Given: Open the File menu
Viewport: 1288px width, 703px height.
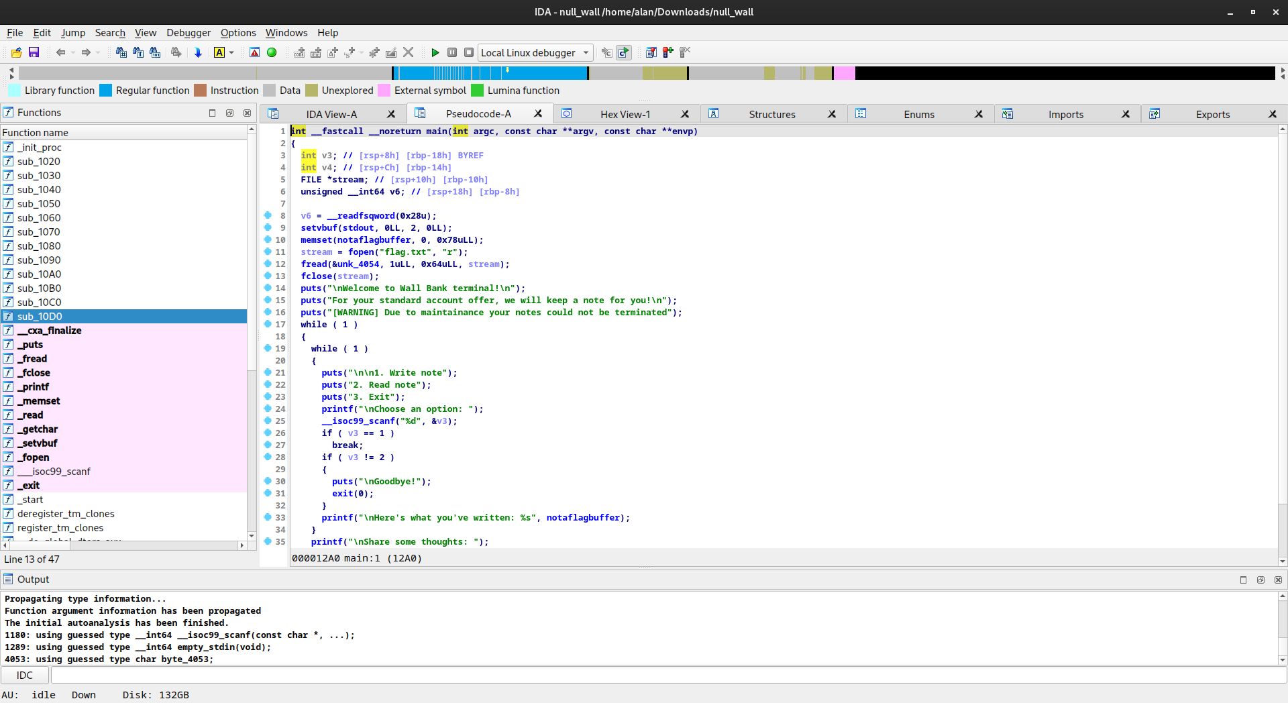Looking at the screenshot, I should pos(15,32).
